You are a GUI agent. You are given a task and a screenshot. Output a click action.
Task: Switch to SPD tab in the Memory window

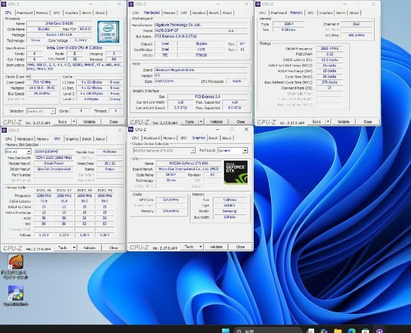point(311,13)
